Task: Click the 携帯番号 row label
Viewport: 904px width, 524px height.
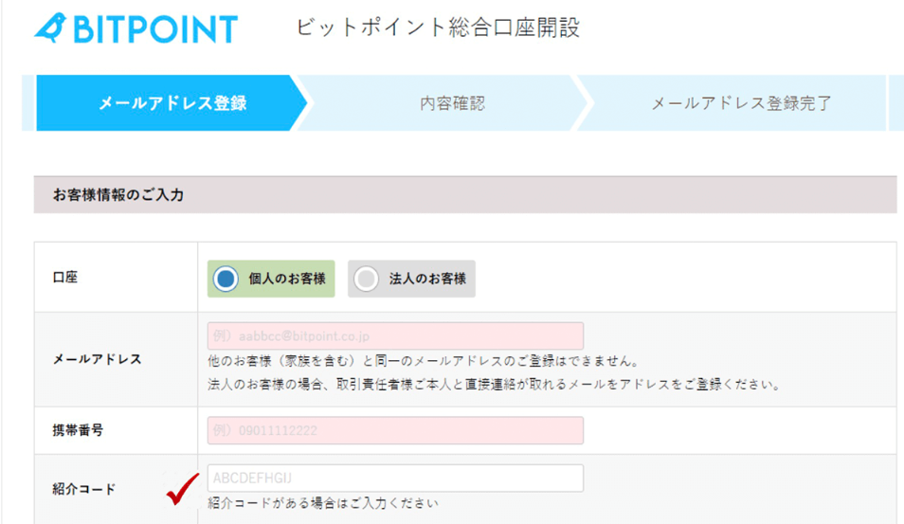Action: coord(78,430)
